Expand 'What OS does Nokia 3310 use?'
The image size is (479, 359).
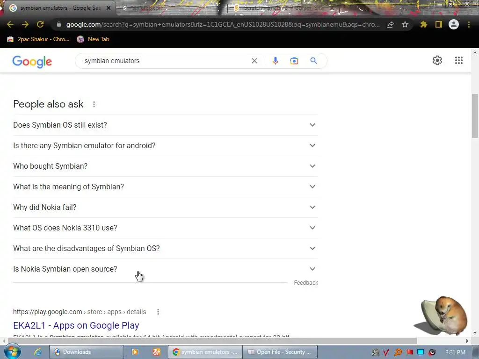click(x=166, y=228)
